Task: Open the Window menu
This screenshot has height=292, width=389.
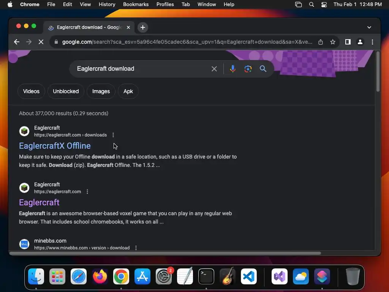Action: (207, 5)
